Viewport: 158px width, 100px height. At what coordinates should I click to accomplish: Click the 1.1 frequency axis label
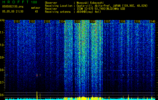(x=2, y=32)
